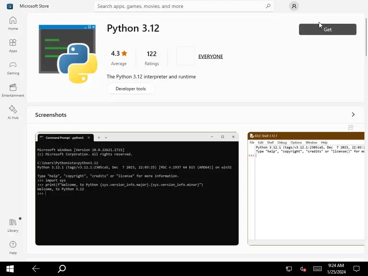Click the empty age rating badge box

point(186,56)
